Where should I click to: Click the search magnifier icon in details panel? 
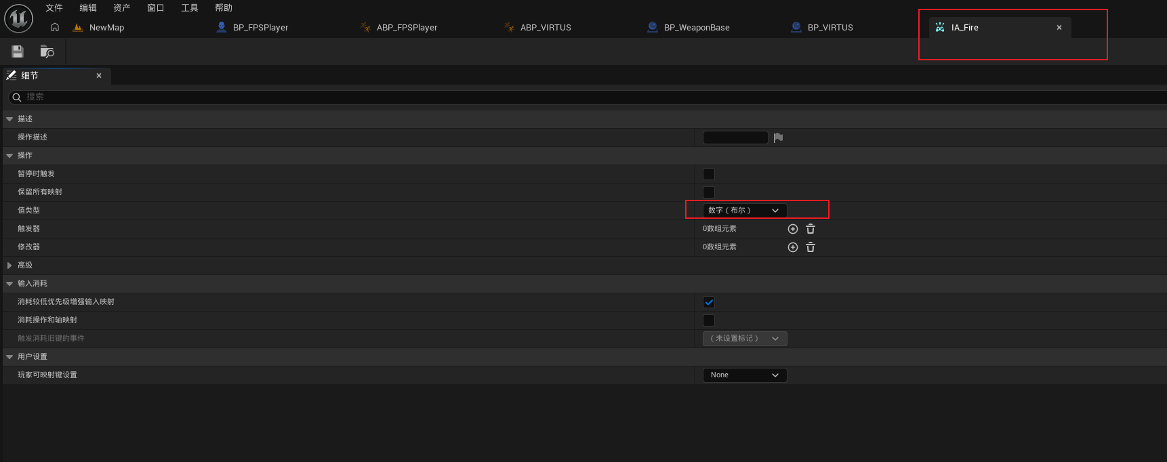(x=17, y=98)
